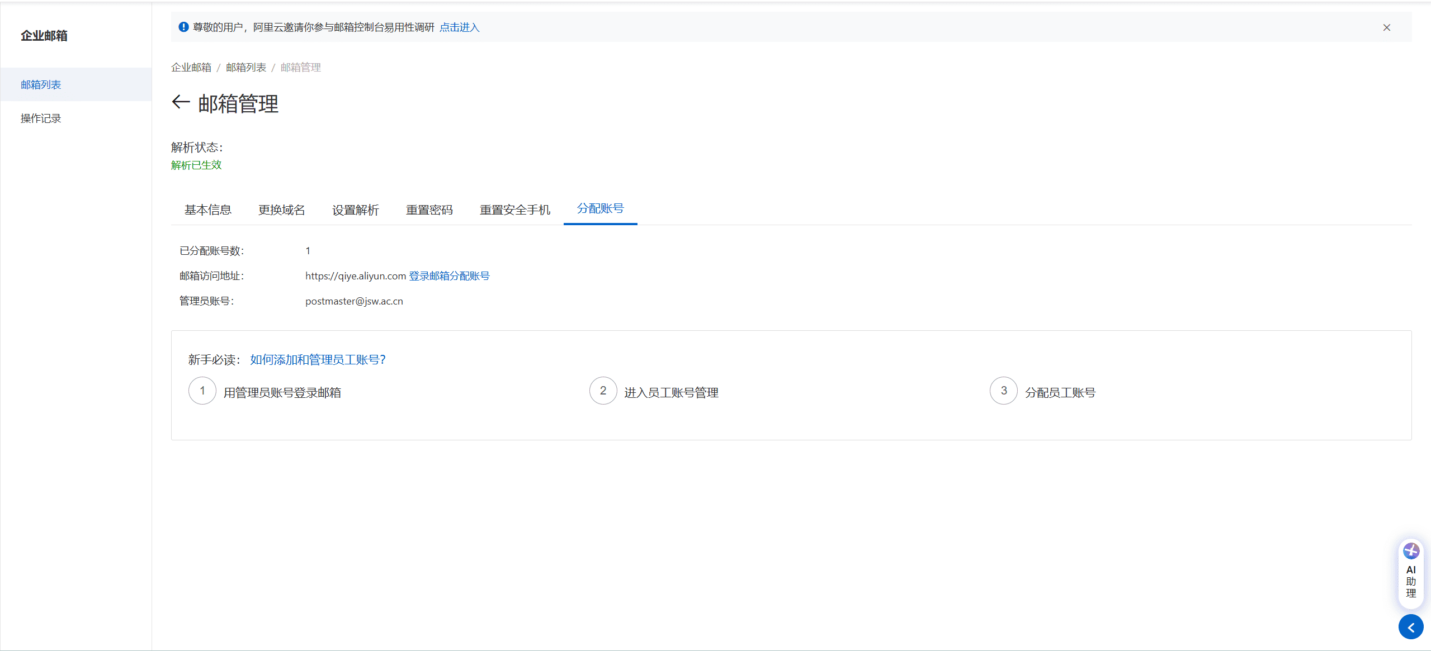Click the 点击进入 survey link
1431x651 pixels.
tap(459, 27)
